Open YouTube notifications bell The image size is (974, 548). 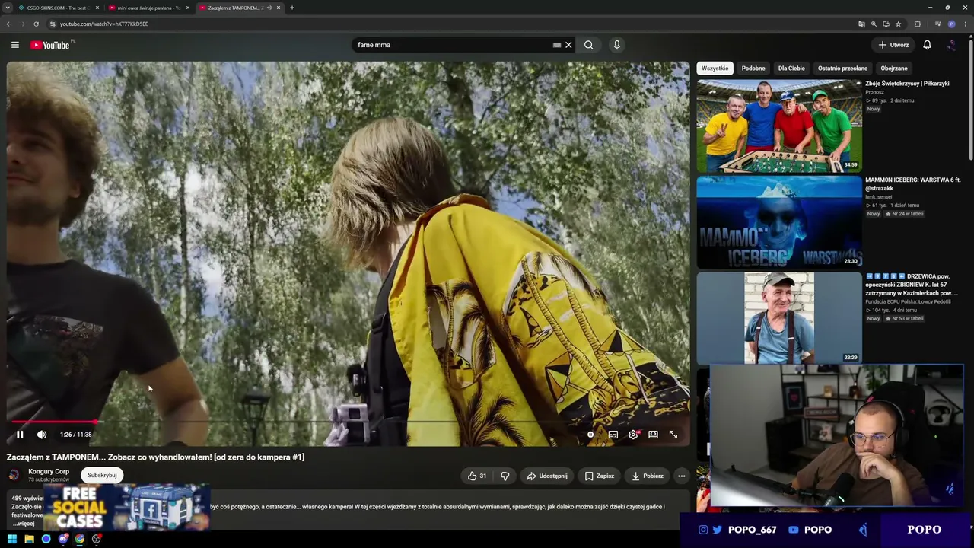927,45
